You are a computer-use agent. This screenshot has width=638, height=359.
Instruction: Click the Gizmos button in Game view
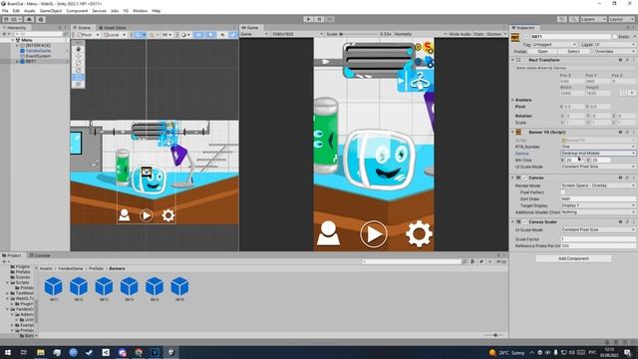(493, 34)
